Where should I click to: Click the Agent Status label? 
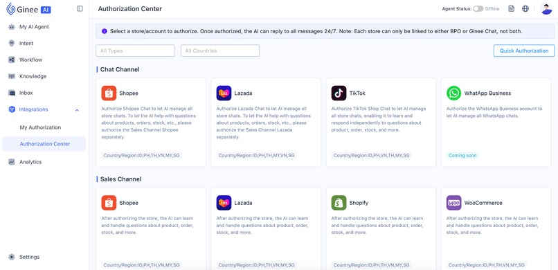click(x=457, y=9)
